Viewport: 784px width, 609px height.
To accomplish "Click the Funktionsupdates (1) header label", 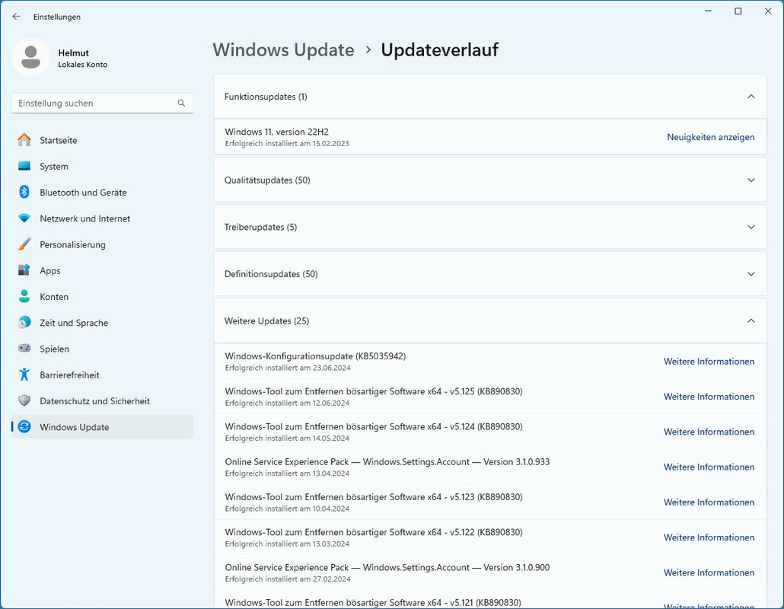I will (266, 97).
